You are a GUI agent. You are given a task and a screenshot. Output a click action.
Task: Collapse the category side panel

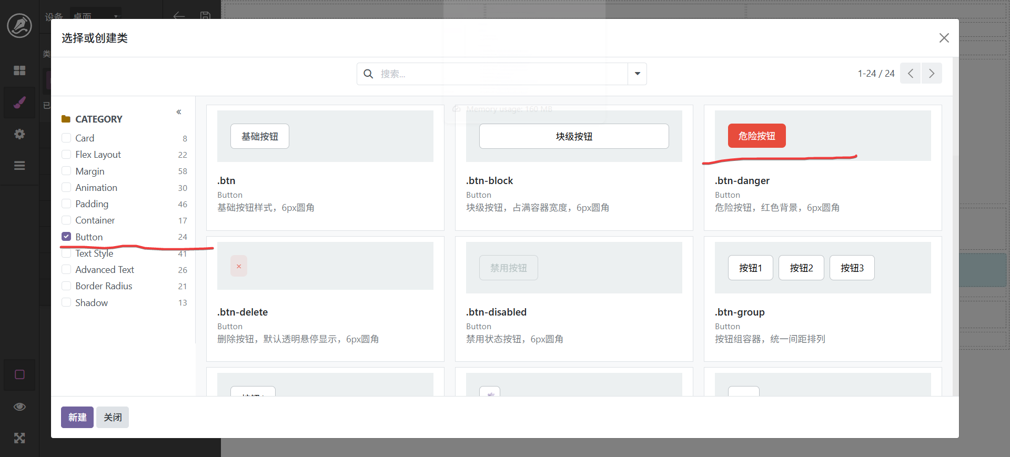(x=179, y=112)
